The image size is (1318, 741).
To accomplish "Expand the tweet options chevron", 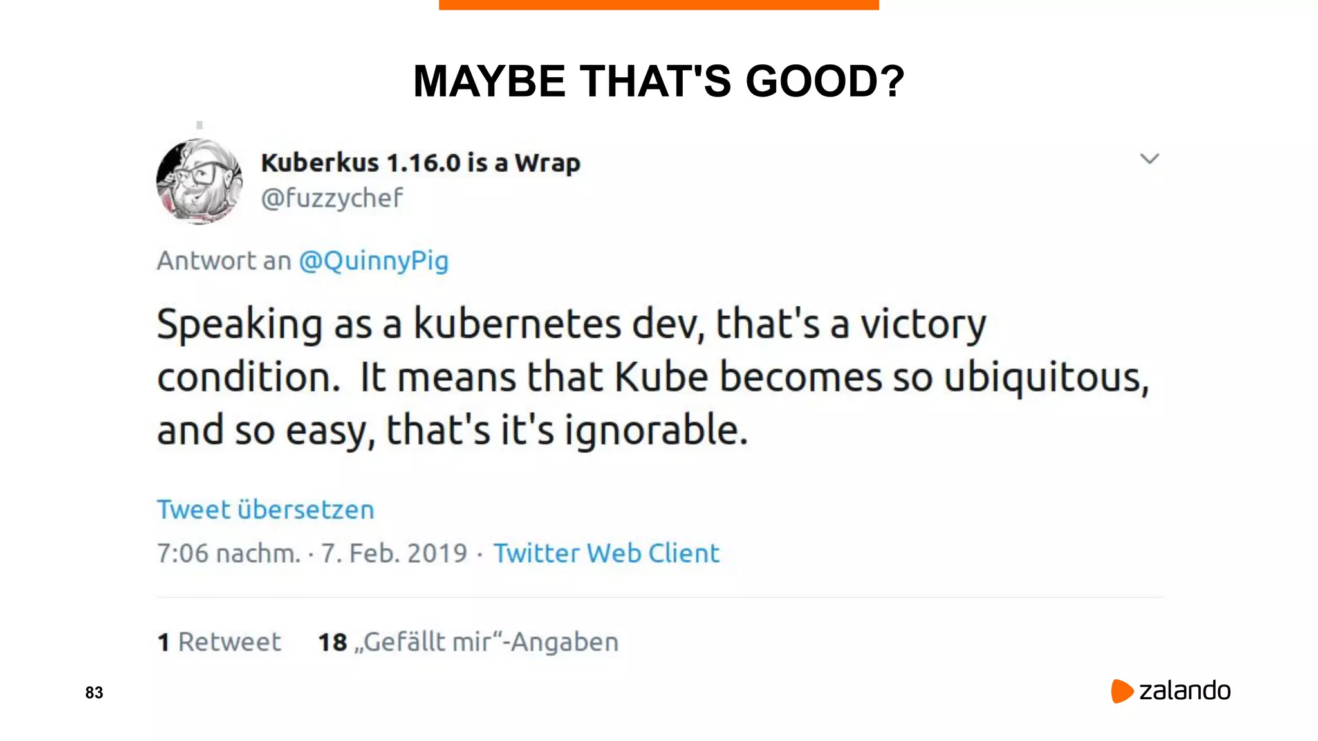I will pos(1149,159).
